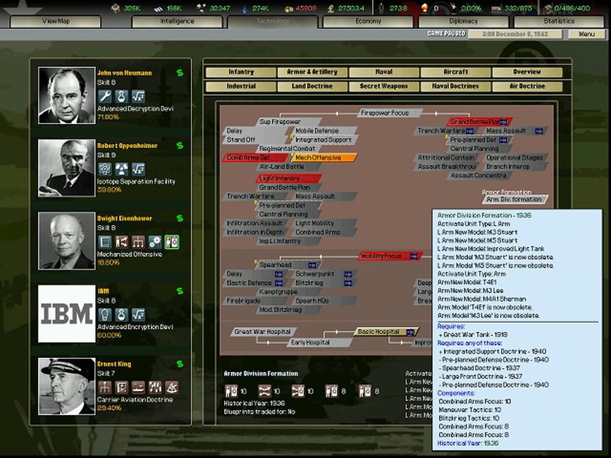Viewport: 611px width, 458px height.
Task: Click the energy resource icon showing 326K
Action: click(x=116, y=8)
